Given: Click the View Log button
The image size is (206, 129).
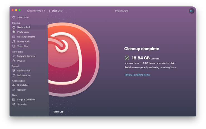Looking at the screenshot, I should point(58,112).
